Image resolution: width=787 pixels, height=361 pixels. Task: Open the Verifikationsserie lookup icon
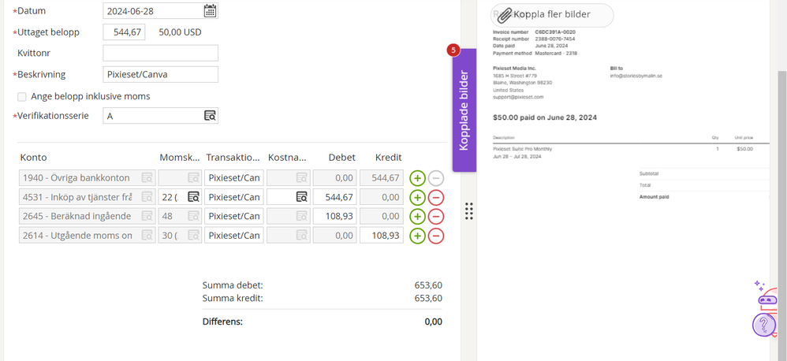pos(210,116)
